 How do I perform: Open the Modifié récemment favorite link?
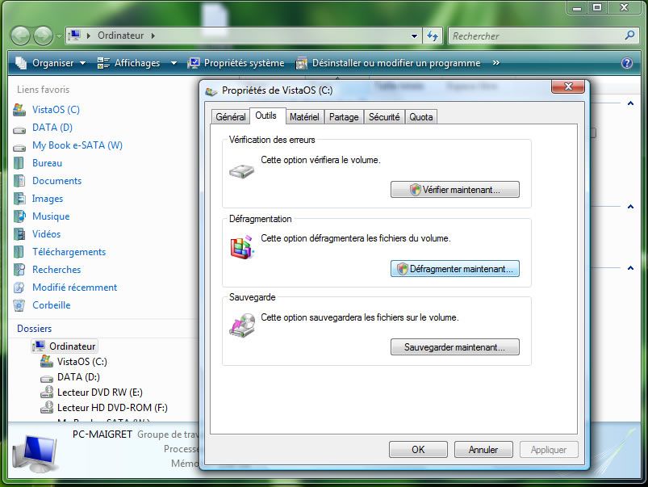74,288
